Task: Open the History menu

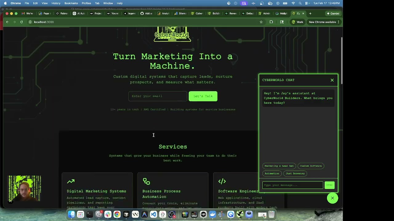Action: coord(56,3)
